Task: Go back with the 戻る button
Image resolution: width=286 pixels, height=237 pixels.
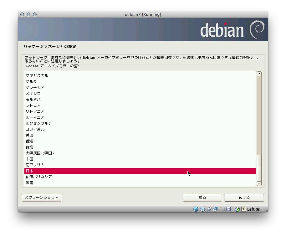Action: pyautogui.click(x=202, y=198)
